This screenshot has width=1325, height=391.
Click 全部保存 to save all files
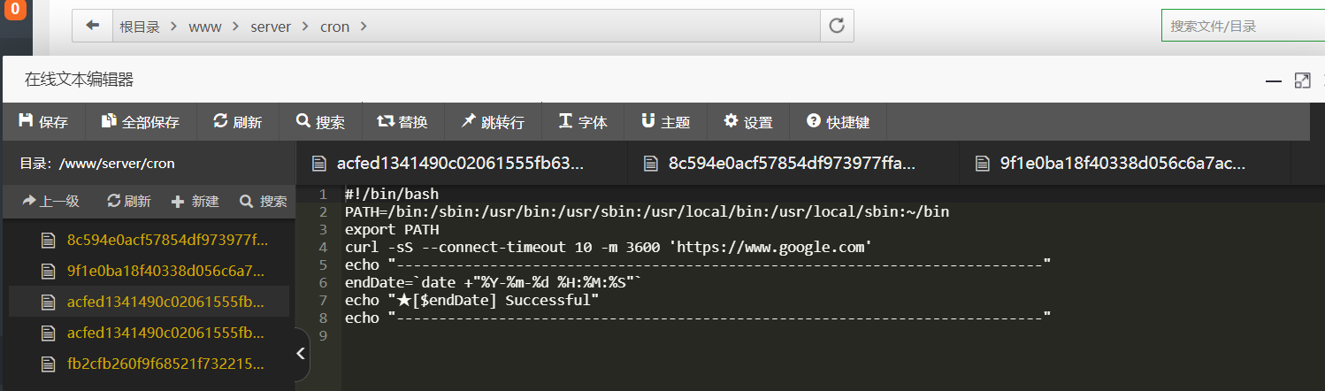coord(141,122)
